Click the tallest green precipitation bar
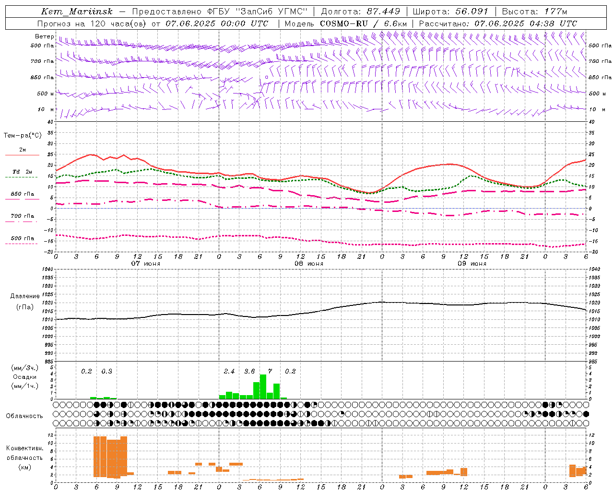 (x=263, y=386)
